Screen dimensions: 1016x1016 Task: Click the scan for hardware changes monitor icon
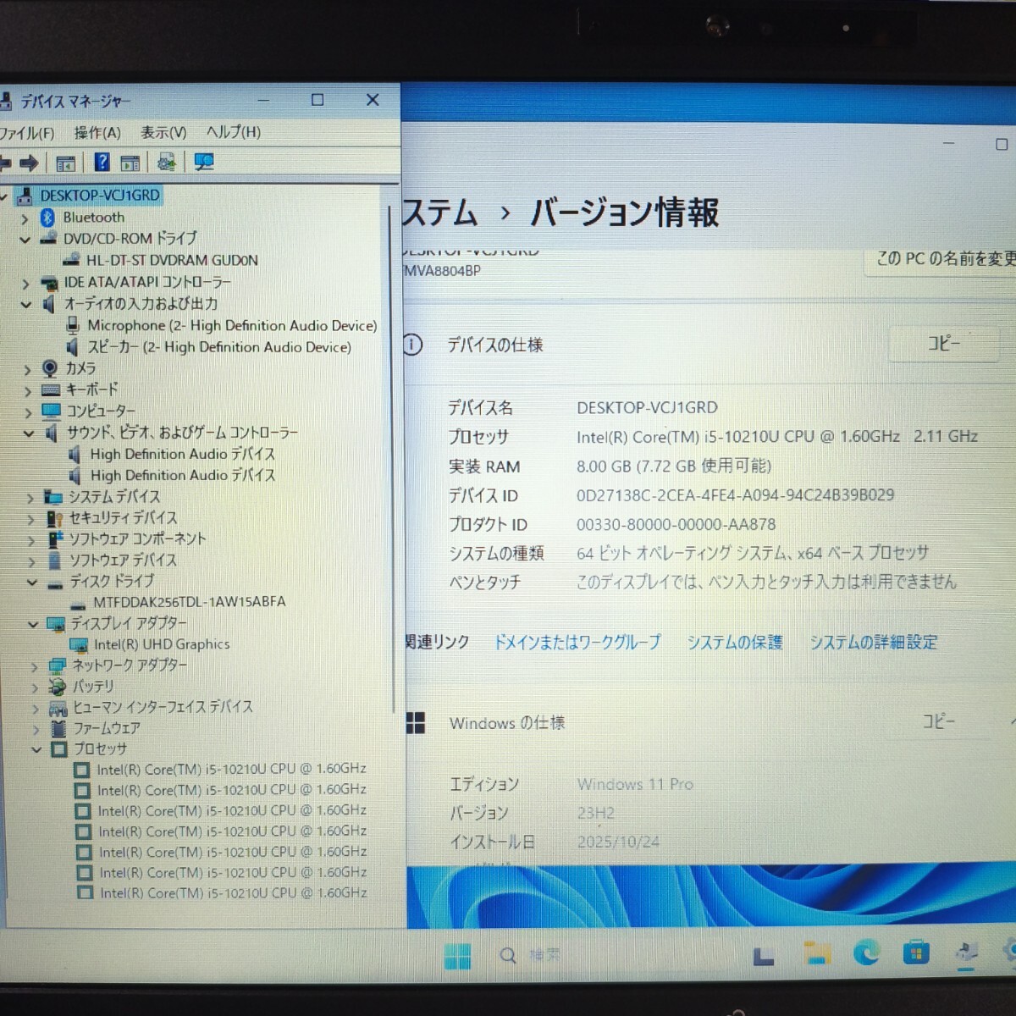[x=203, y=162]
